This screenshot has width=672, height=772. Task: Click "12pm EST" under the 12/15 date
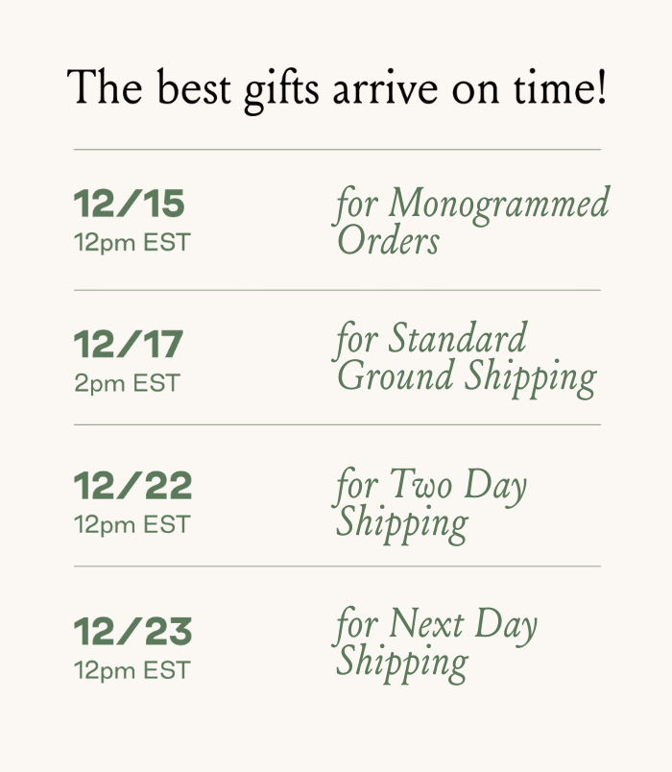[x=132, y=243]
